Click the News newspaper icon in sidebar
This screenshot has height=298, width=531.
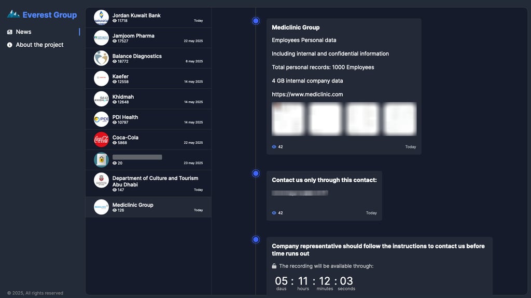tap(9, 32)
